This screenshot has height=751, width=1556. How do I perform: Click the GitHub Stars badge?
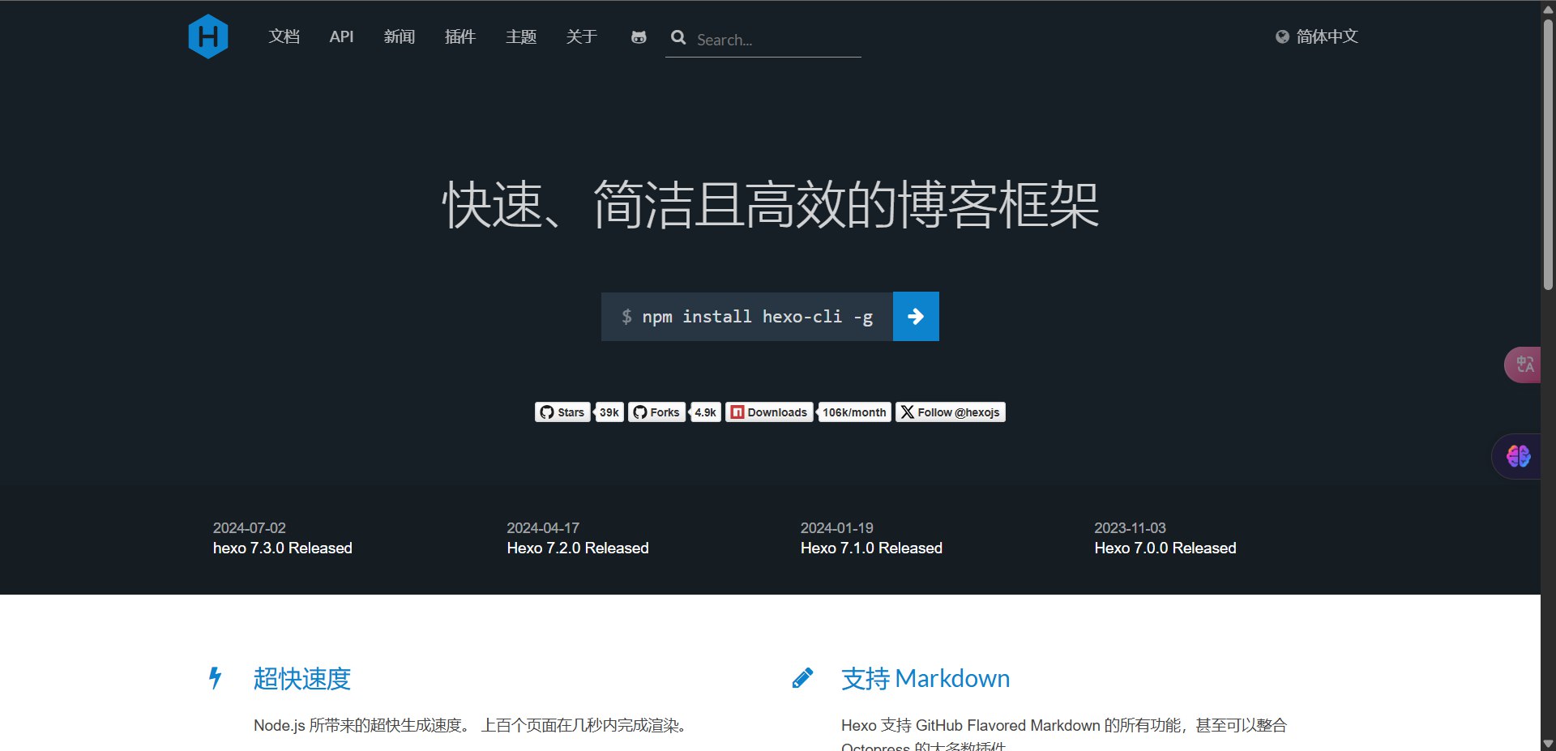562,412
